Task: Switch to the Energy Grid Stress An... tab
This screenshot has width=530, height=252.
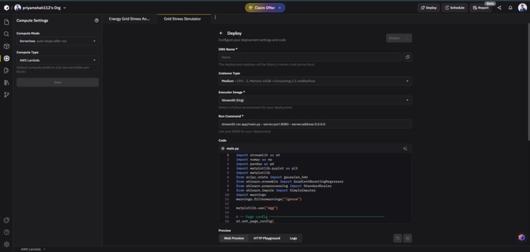Action: coord(130,19)
